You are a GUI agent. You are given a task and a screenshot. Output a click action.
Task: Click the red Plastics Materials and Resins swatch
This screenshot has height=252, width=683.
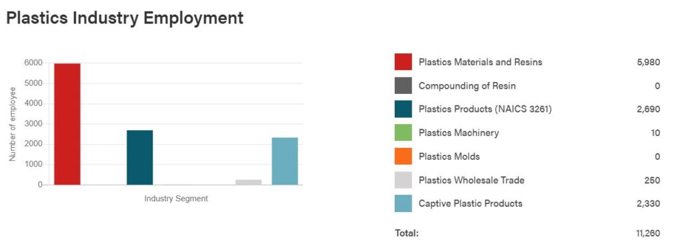coord(403,62)
